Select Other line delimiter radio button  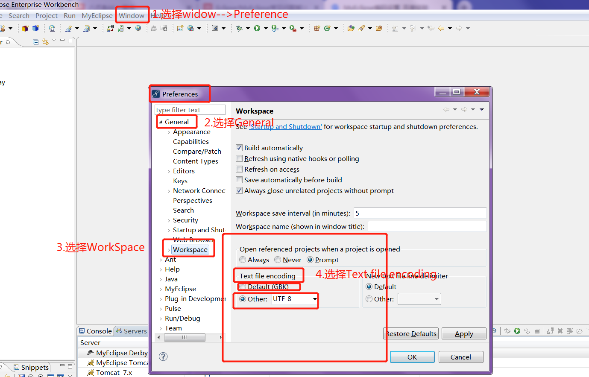(x=369, y=299)
